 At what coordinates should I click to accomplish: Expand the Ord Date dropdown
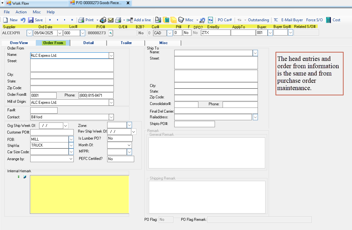(60, 33)
